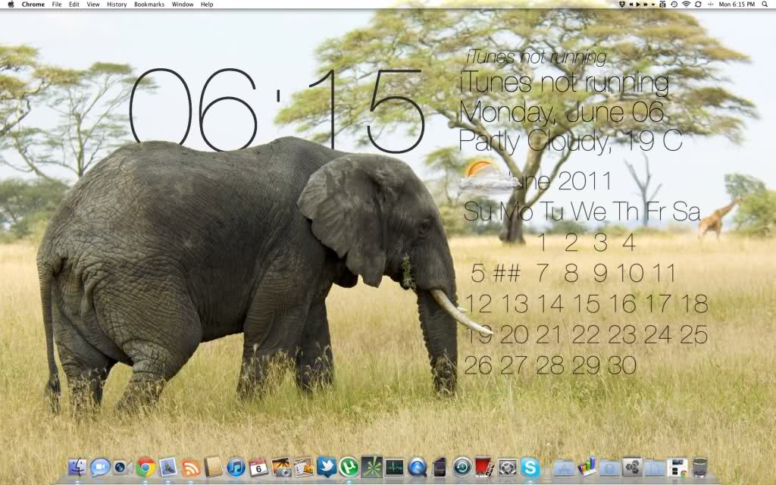This screenshot has width=776, height=485.
Task: Click the Partly Cloudy, 19 C weather text
Action: (571, 140)
